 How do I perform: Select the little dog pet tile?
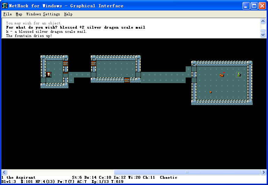point(222,75)
